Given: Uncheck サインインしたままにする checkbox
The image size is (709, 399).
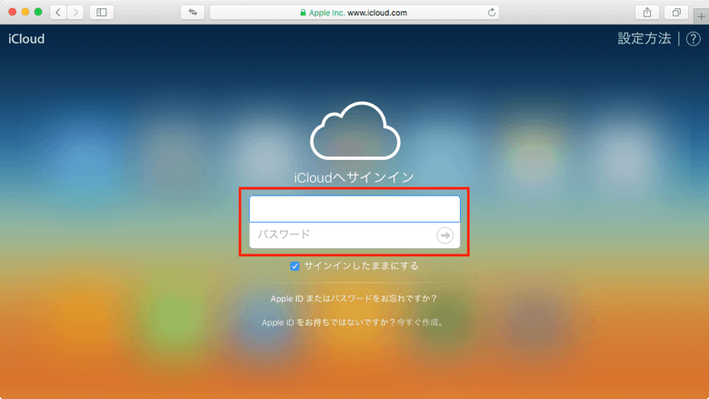Looking at the screenshot, I should click(x=295, y=266).
